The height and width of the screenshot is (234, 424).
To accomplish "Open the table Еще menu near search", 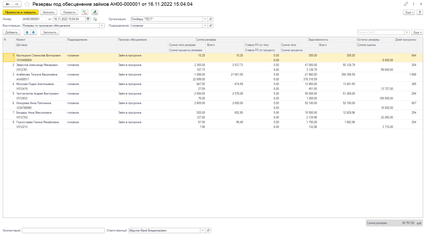I will [417, 32].
